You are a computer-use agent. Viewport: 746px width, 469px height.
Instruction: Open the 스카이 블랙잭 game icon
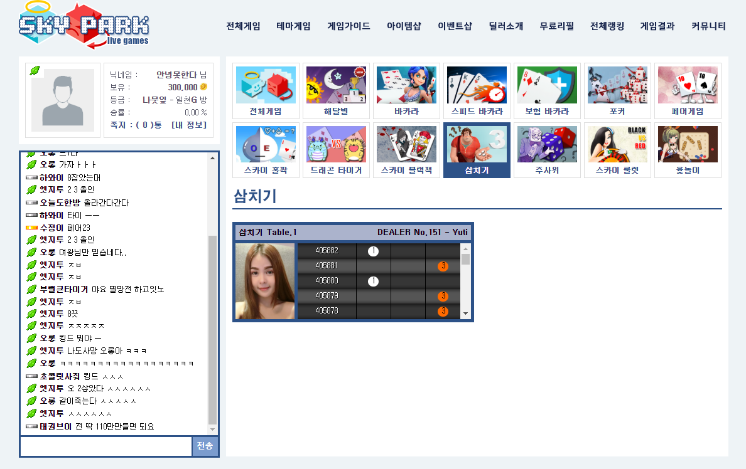(x=406, y=150)
